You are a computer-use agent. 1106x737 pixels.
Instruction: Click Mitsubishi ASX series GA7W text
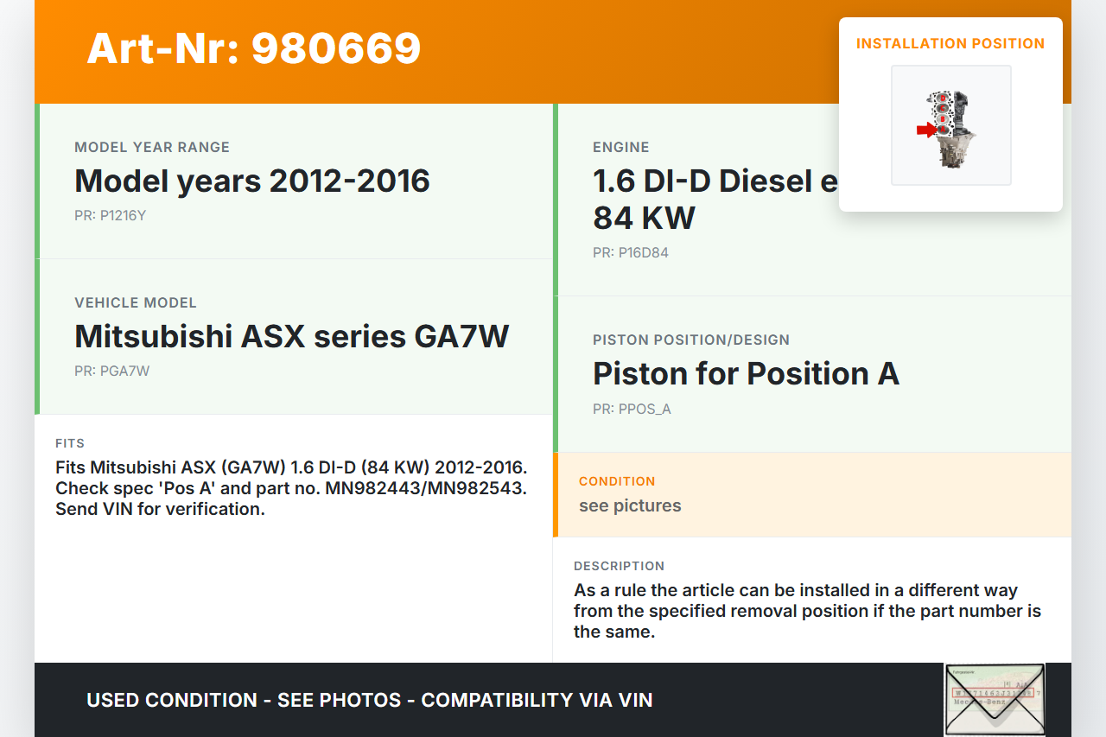click(292, 336)
